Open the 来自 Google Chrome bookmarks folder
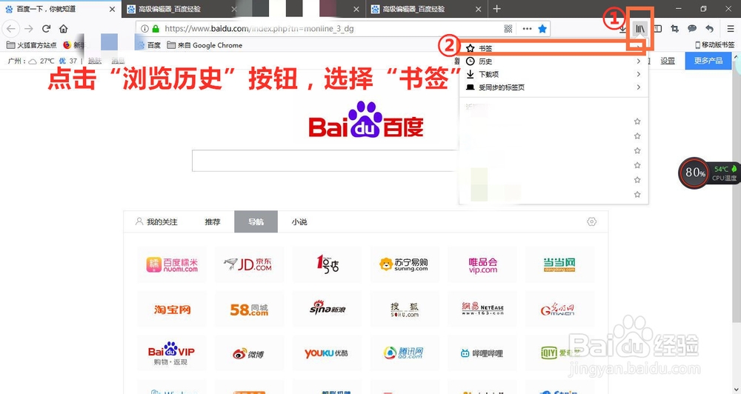 point(205,45)
